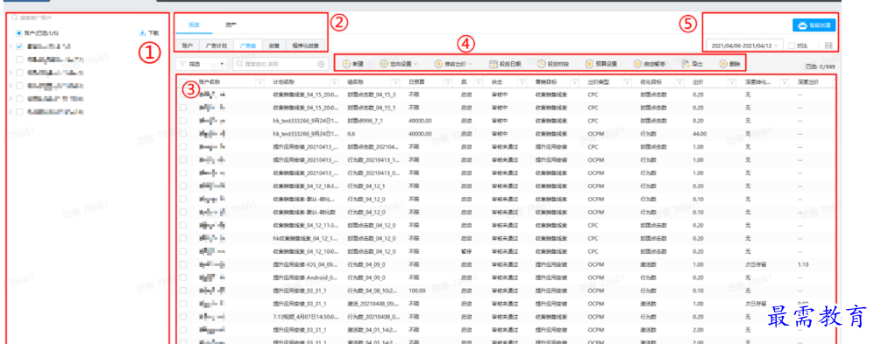Click the 搜索推广账户 search field
874x344 pixels.
88,18
